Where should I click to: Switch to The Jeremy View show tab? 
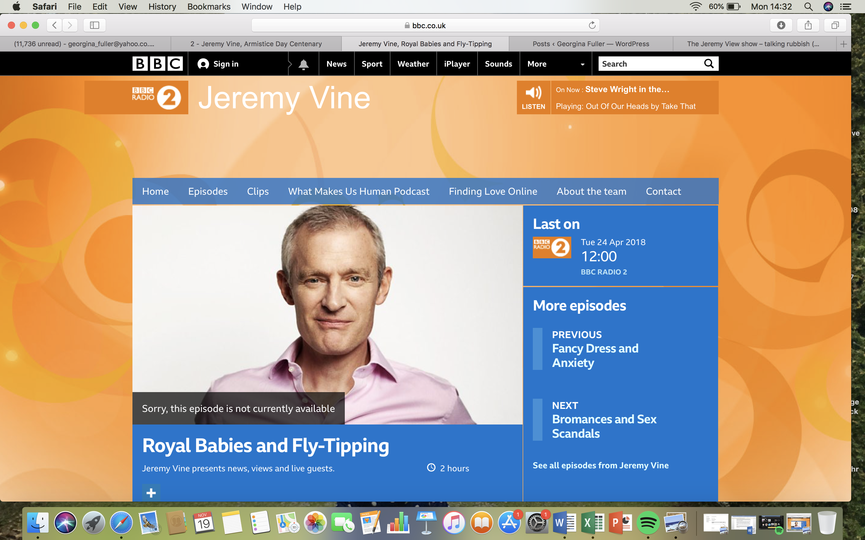(754, 44)
